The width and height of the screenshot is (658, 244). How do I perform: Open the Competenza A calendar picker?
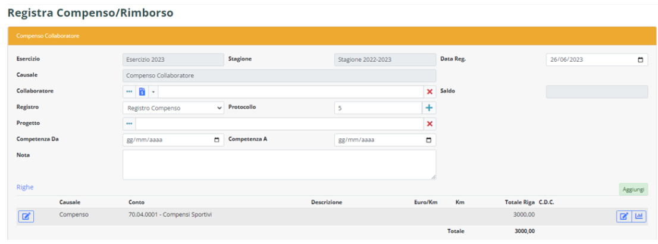[x=428, y=140]
